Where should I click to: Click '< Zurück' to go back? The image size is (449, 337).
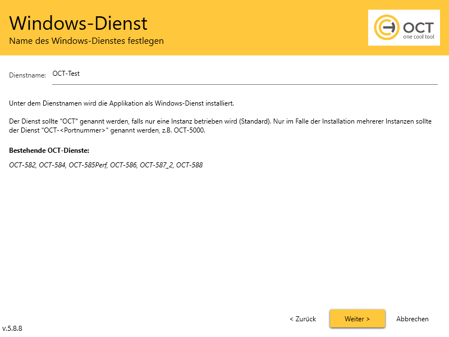302,318
